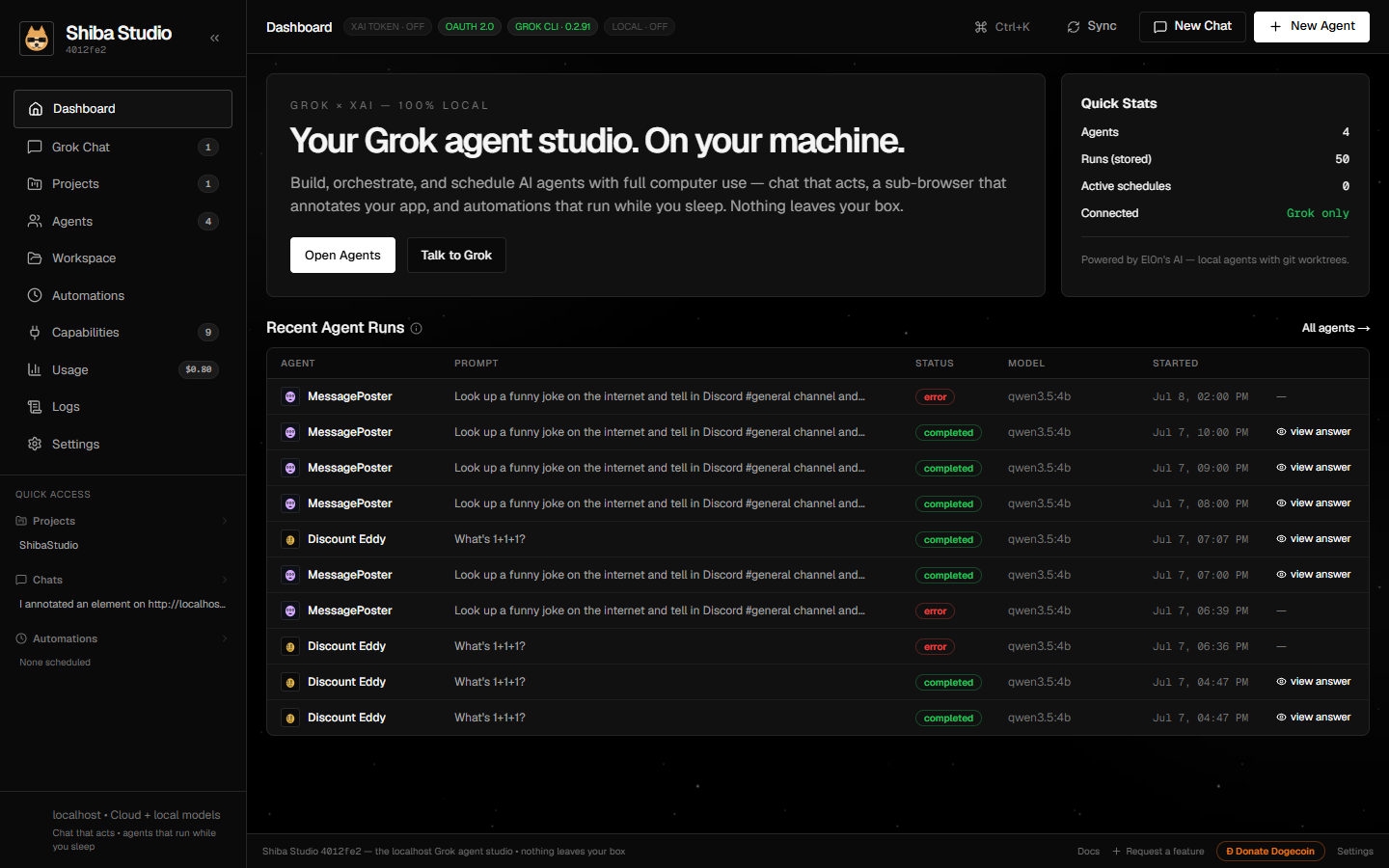Open the ShibaStudio quick access project
Image resolution: width=1389 pixels, height=868 pixels.
pyautogui.click(x=49, y=545)
